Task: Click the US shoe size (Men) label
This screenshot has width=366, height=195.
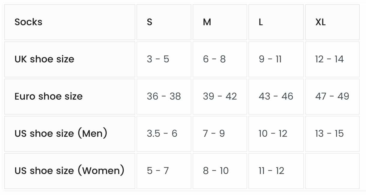Action: (x=70, y=134)
